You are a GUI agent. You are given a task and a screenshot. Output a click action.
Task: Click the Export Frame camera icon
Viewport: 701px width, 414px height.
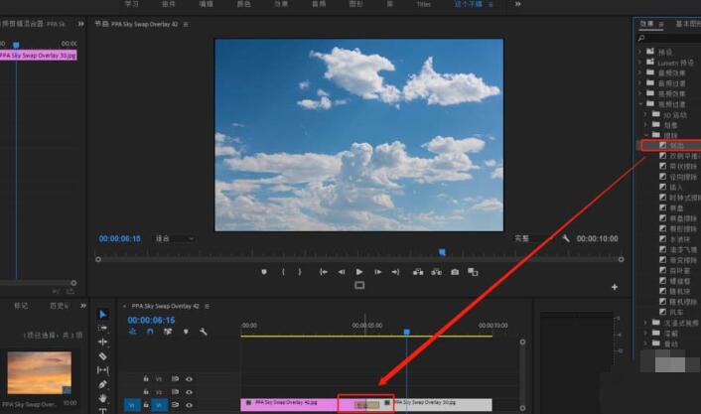[455, 271]
